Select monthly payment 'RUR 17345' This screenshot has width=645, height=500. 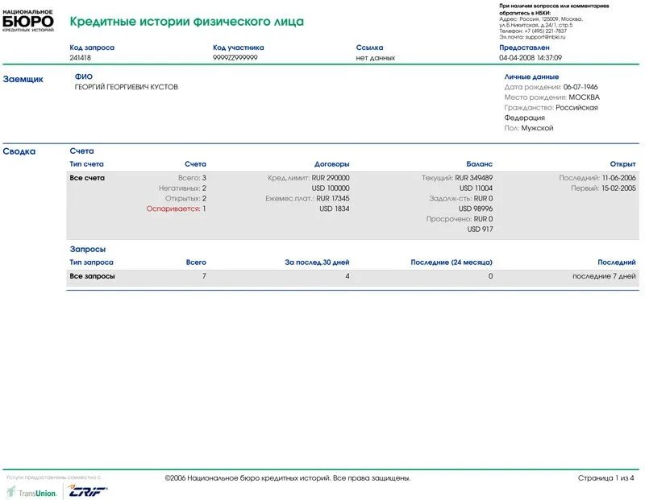(333, 198)
